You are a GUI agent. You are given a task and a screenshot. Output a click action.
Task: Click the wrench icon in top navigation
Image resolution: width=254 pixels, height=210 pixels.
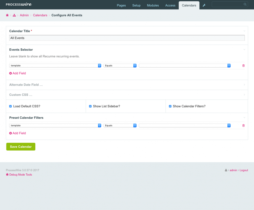coord(204,5)
